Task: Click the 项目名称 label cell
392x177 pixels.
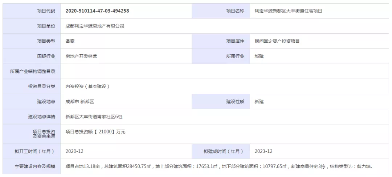Action: 221,11
